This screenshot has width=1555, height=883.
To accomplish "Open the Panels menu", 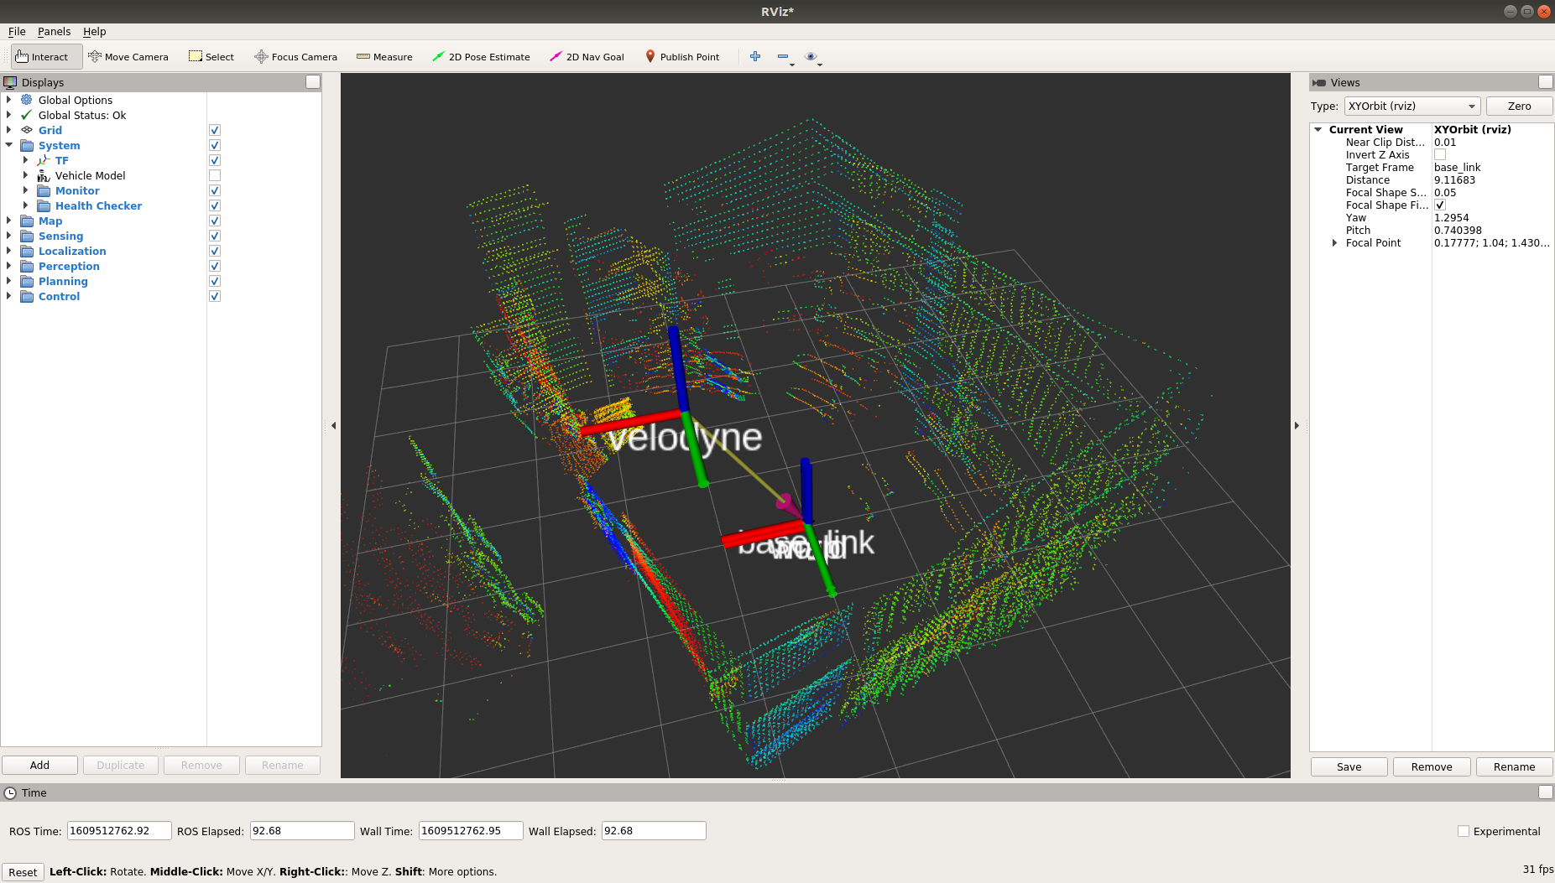I will point(54,31).
